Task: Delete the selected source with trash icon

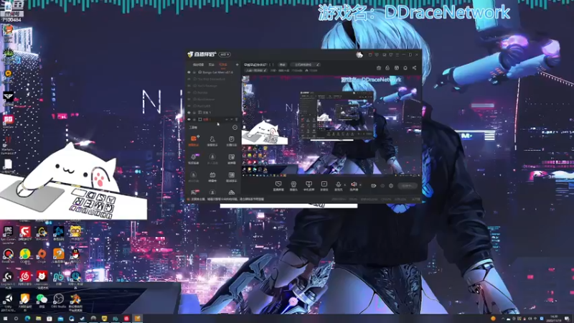Action: [x=236, y=119]
